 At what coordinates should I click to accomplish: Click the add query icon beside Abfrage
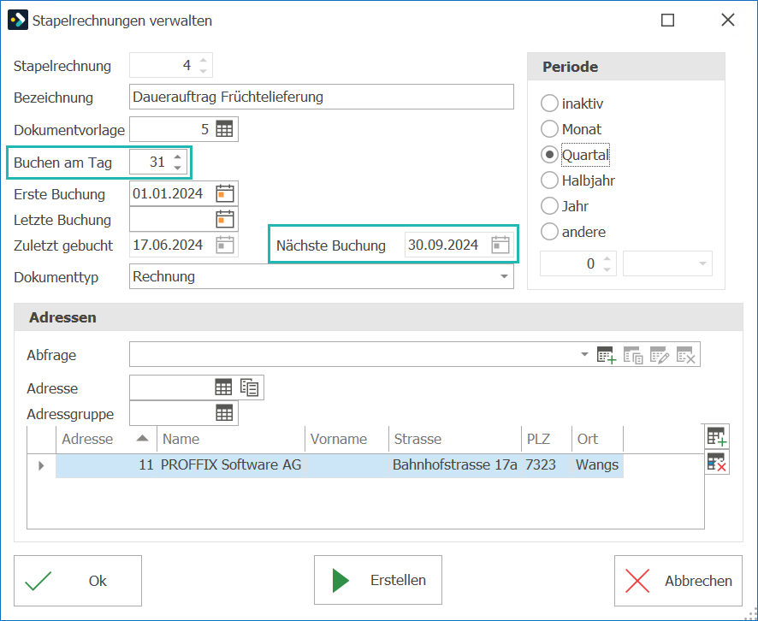coord(607,355)
